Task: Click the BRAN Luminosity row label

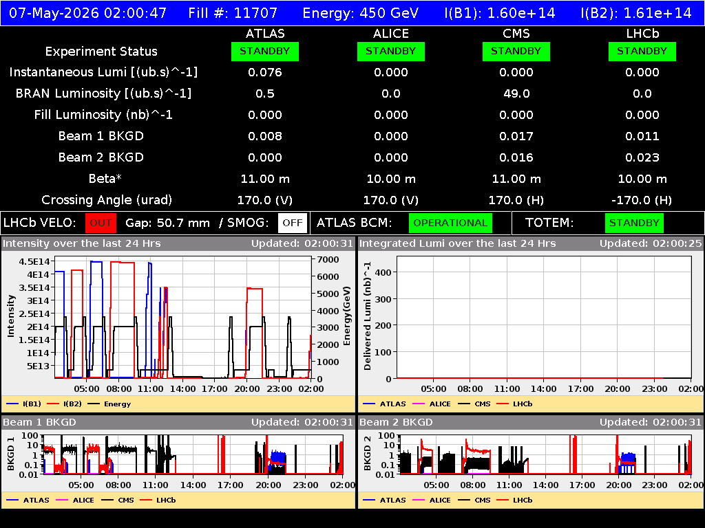Action: click(x=103, y=93)
